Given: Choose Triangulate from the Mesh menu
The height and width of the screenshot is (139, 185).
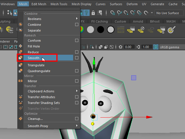Looking at the screenshot, I should [x=36, y=65].
